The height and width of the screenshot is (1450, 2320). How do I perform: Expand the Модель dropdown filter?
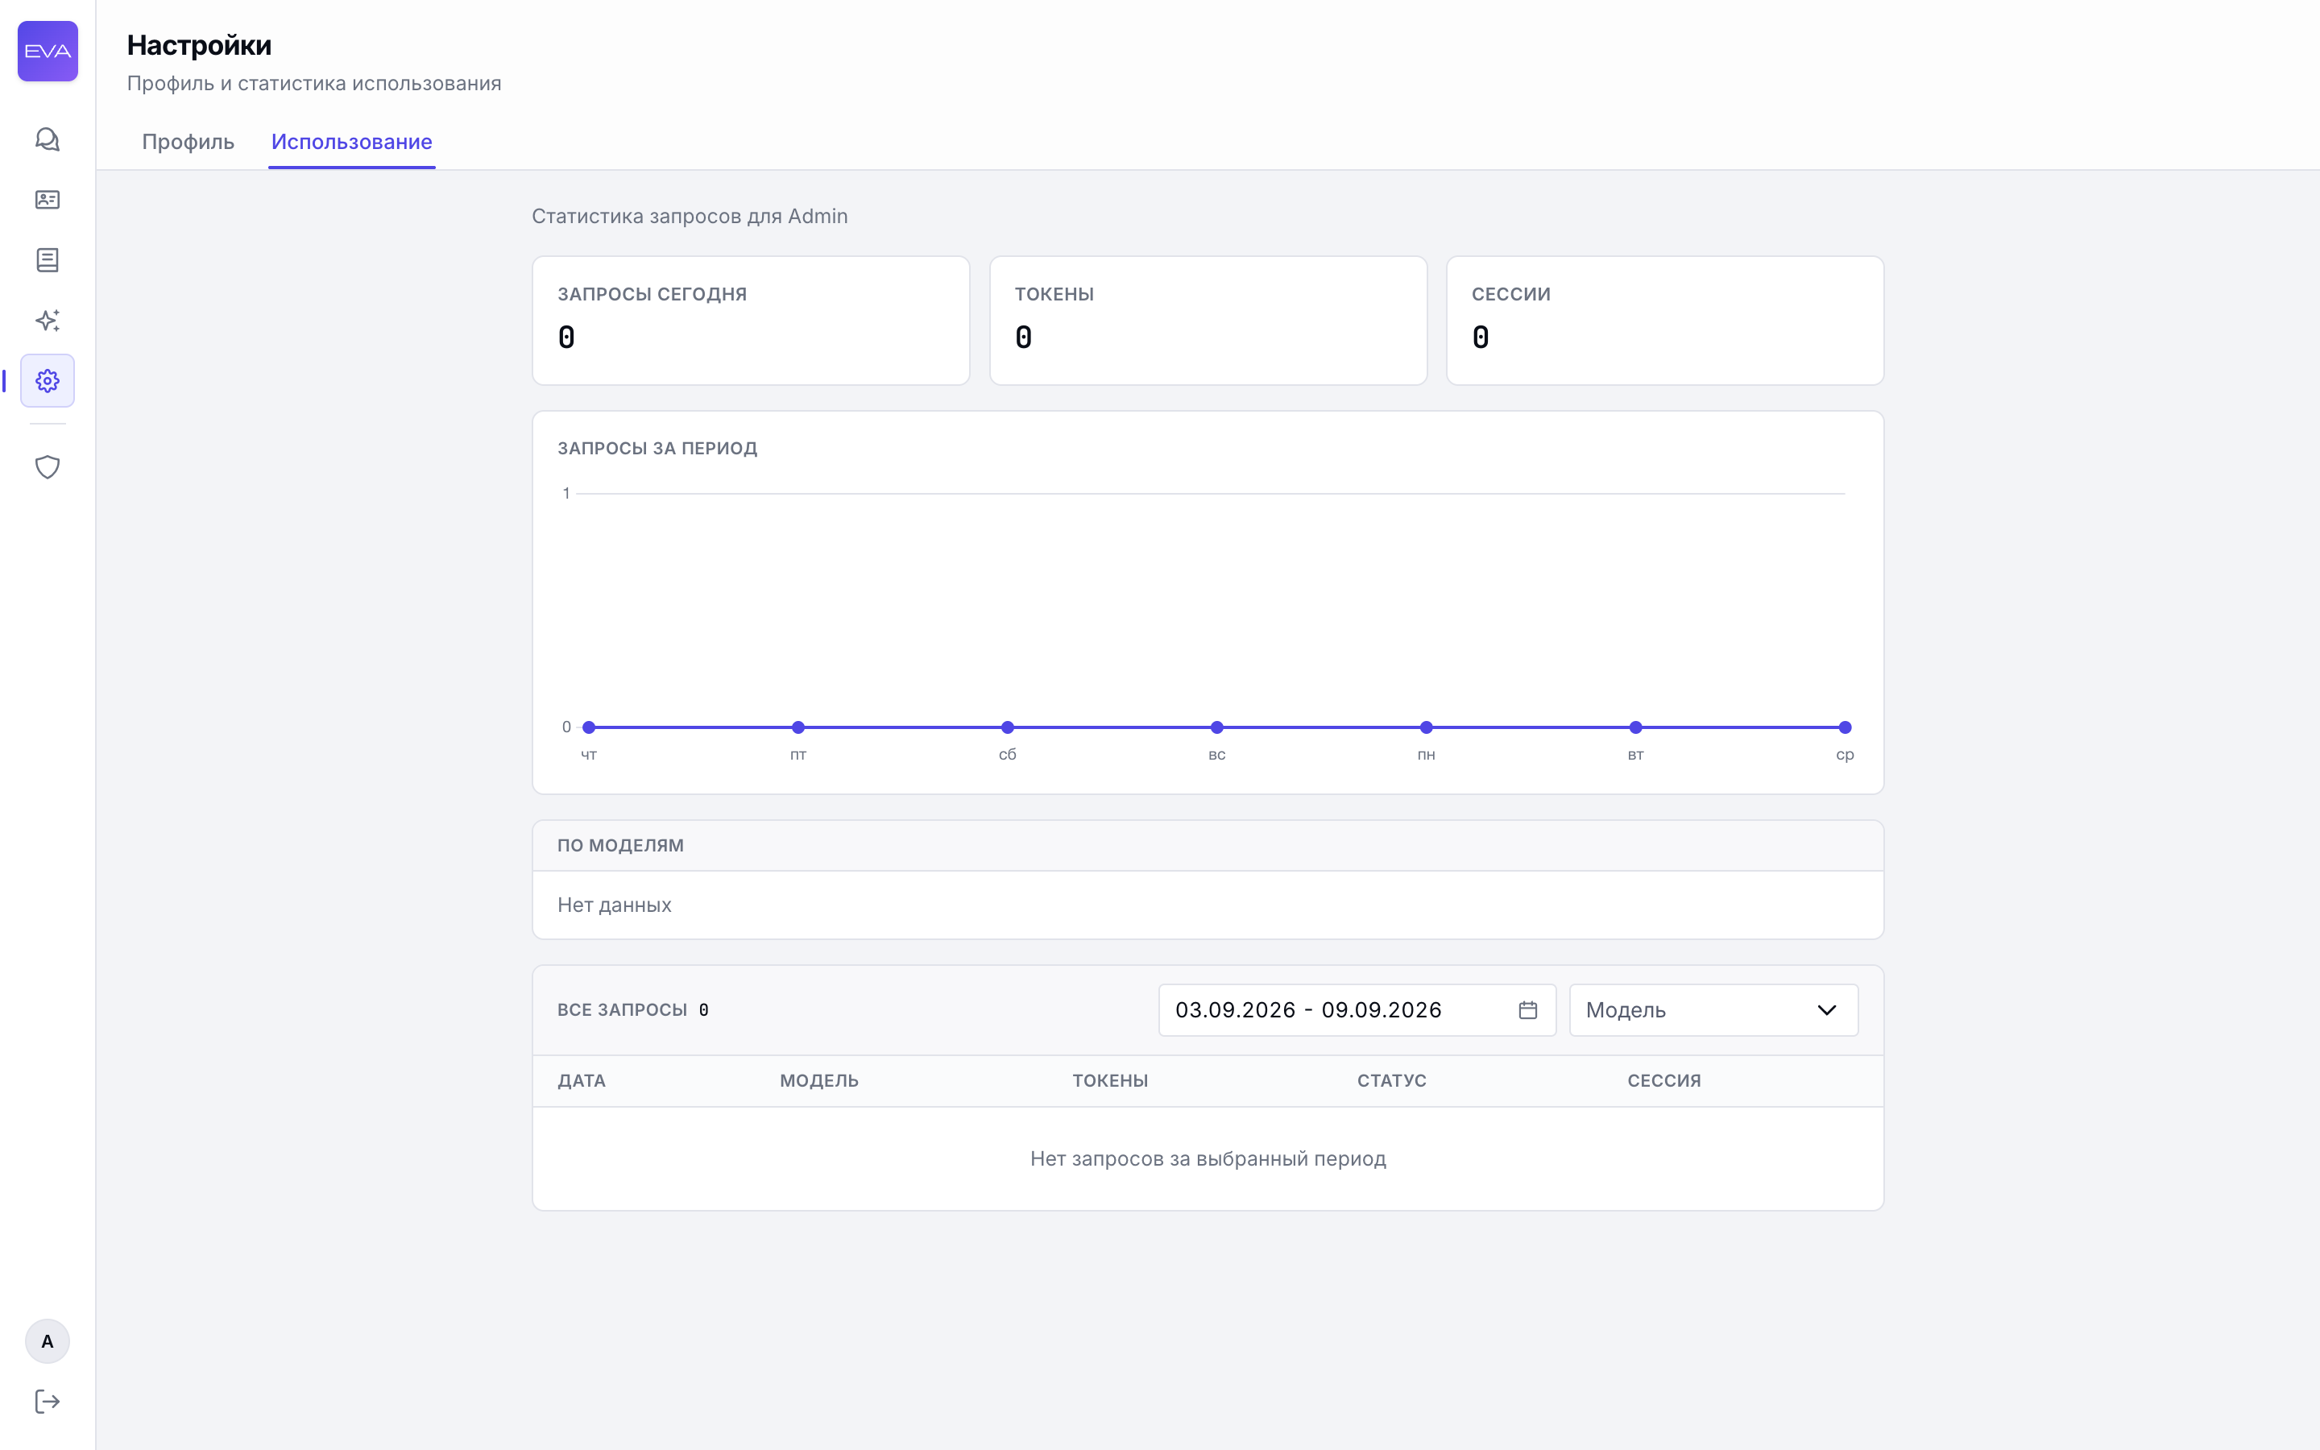(1713, 1010)
